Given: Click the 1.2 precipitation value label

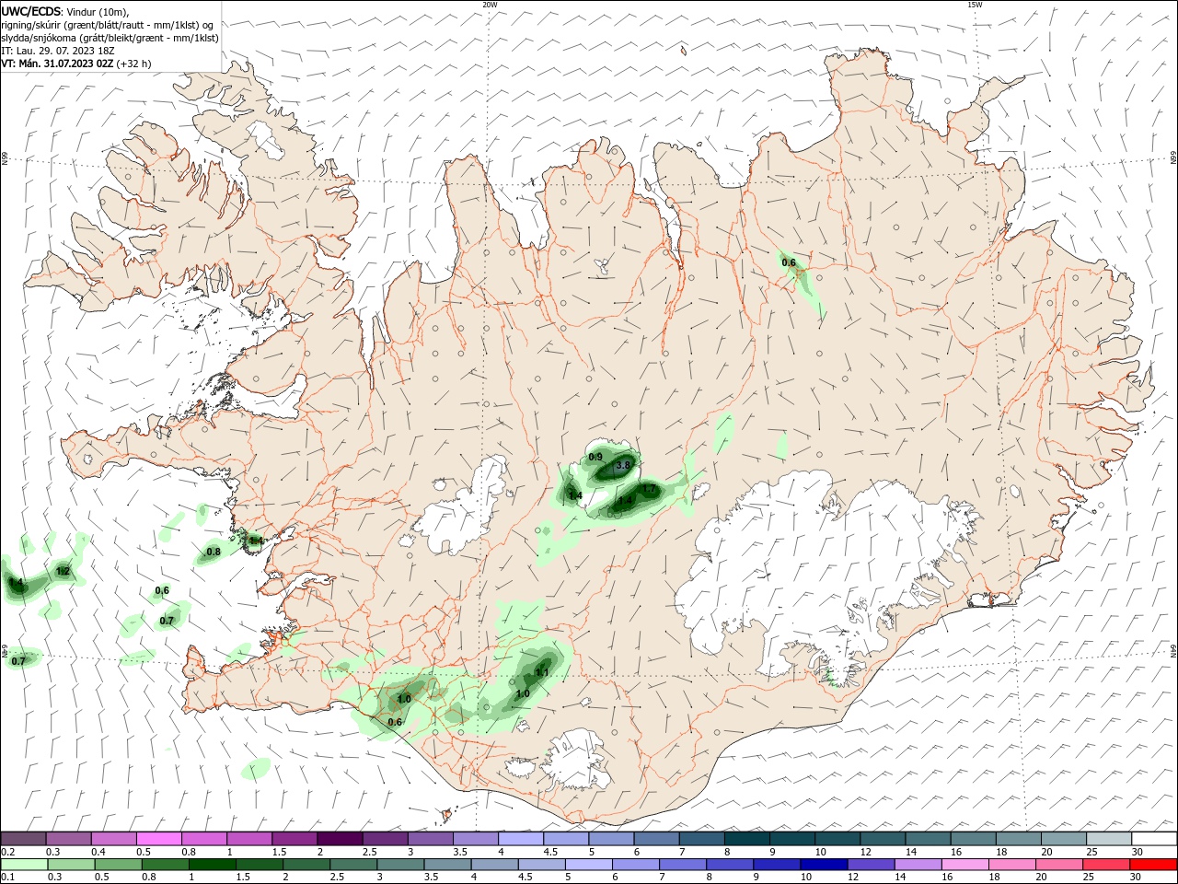Looking at the screenshot, I should (x=63, y=572).
